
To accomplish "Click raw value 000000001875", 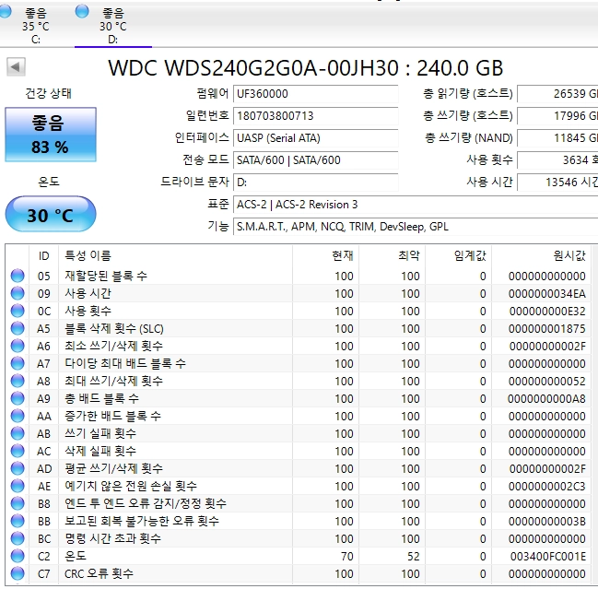I will click(547, 329).
